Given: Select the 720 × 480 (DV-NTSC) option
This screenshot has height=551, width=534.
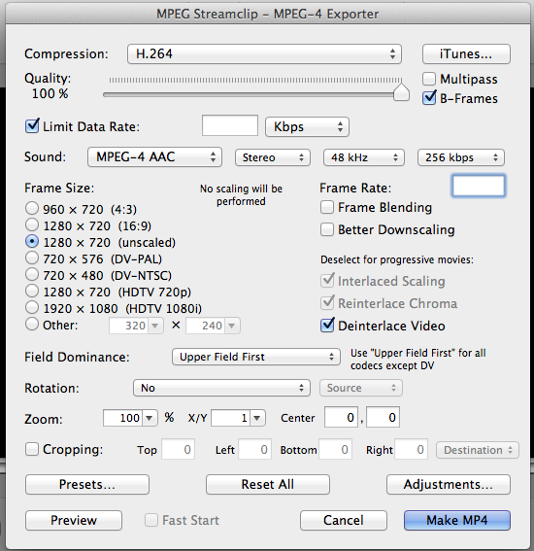Looking at the screenshot, I should coord(32,274).
